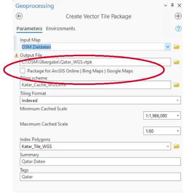Enable Package for ArcGIS Online checkbox

click(22, 71)
